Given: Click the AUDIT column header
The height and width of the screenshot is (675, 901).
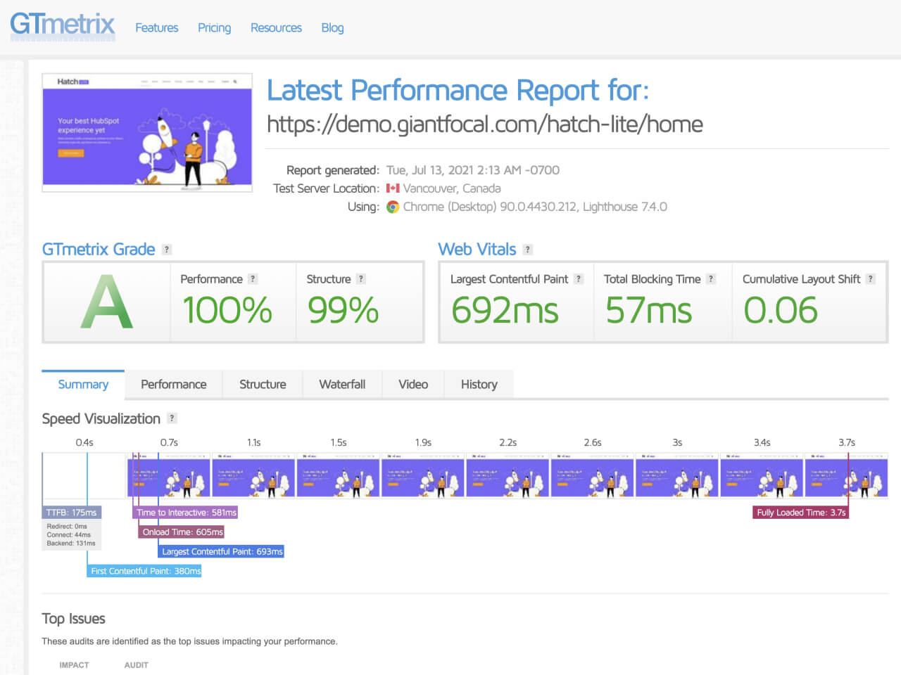Looking at the screenshot, I should coord(136,664).
